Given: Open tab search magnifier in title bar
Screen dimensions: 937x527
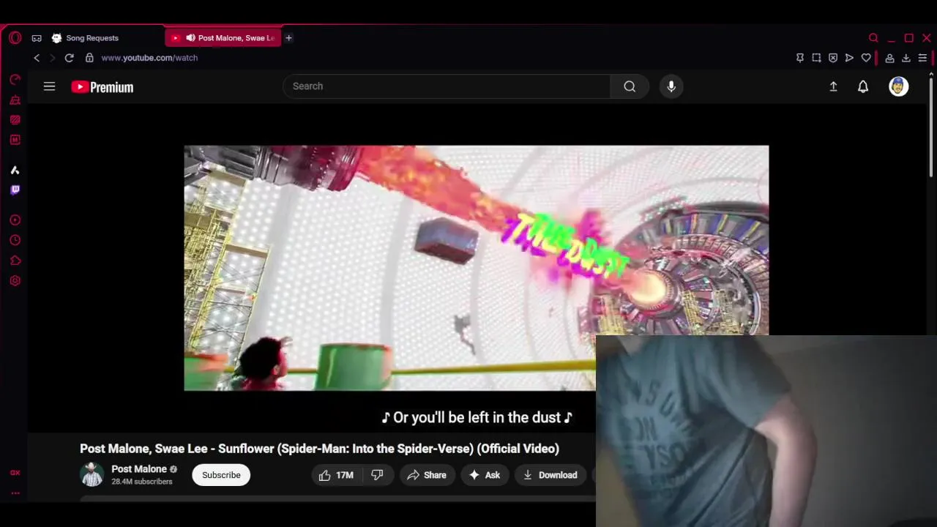Looking at the screenshot, I should [x=873, y=38].
